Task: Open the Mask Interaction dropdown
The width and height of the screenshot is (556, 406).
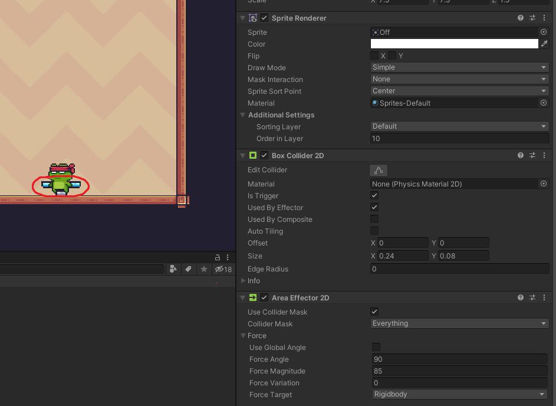Action: (459, 79)
